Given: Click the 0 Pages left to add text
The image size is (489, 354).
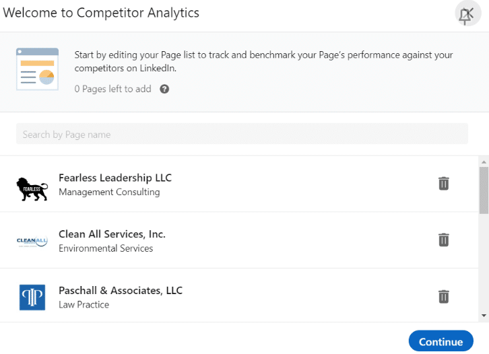Looking at the screenshot, I should point(112,89).
